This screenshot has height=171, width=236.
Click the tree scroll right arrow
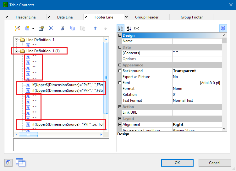tap(101, 135)
